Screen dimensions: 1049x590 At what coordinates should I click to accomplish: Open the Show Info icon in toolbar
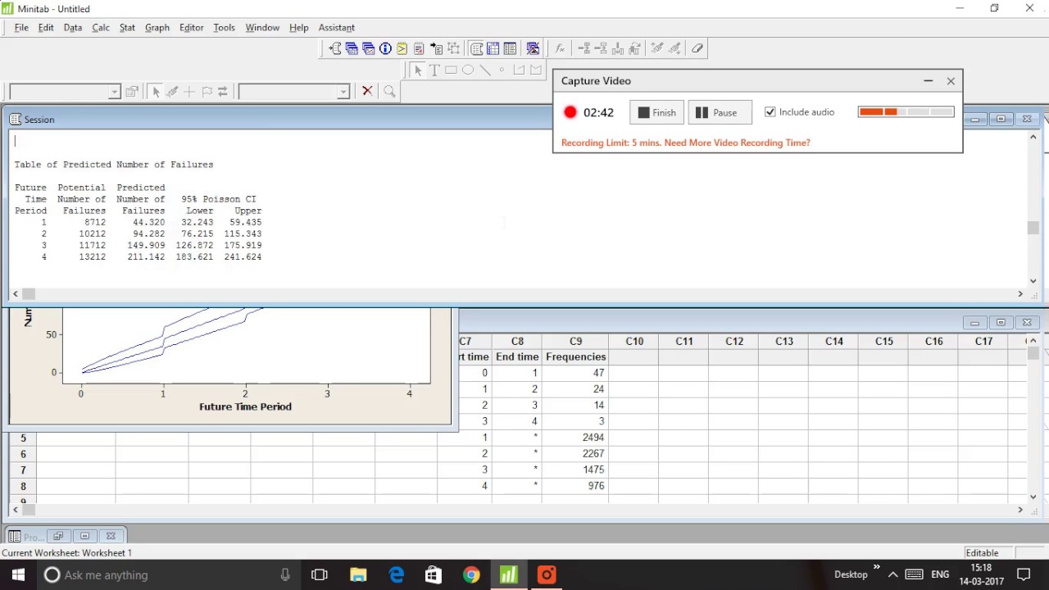click(385, 48)
